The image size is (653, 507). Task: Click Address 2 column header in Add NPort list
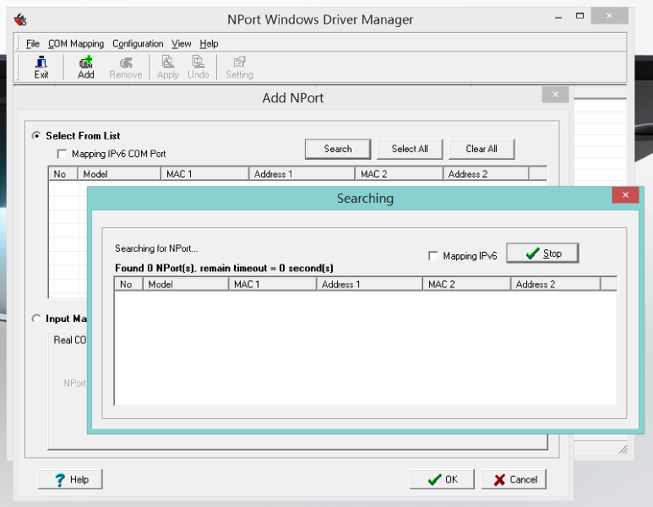tap(486, 174)
